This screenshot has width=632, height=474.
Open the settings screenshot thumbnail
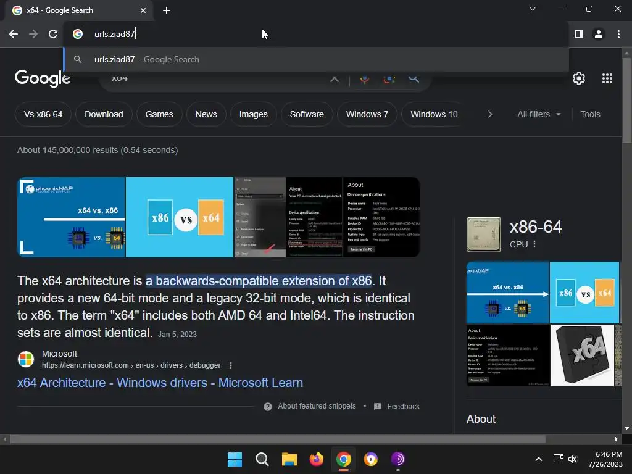pyautogui.click(x=260, y=217)
